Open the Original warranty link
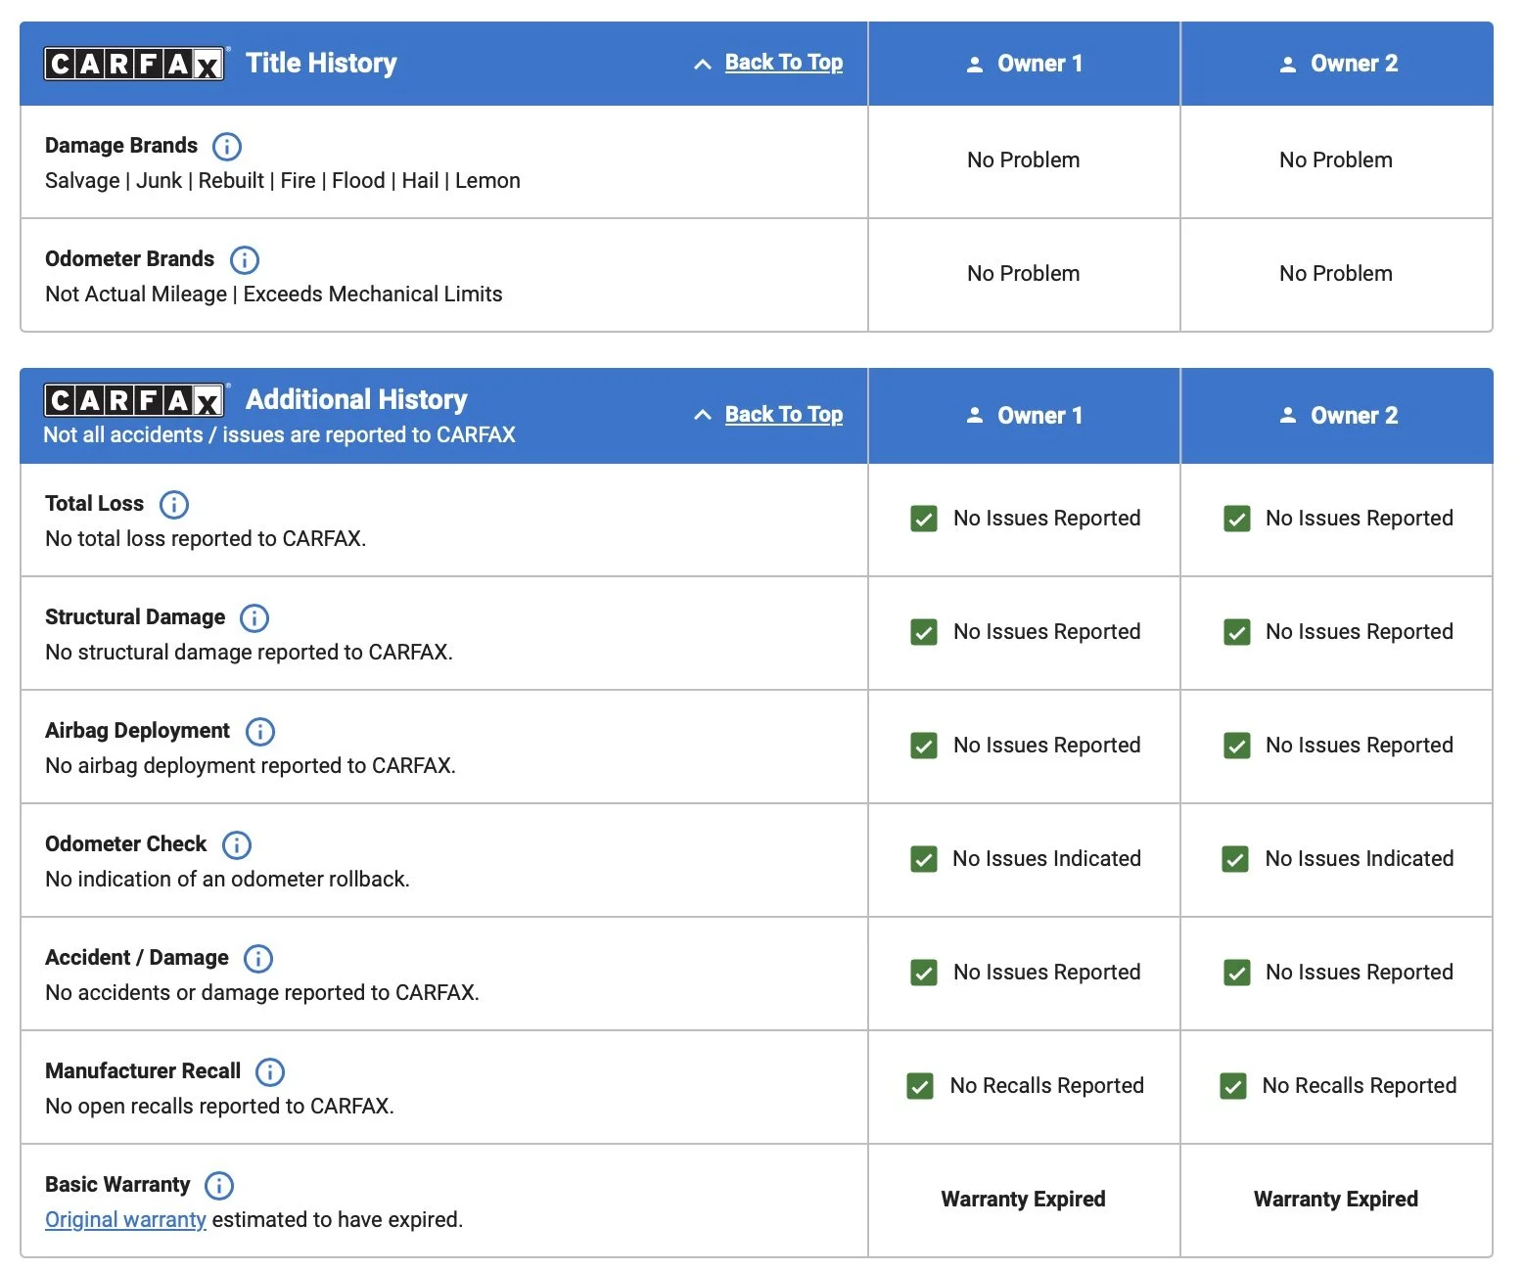1523x1270 pixels. (x=125, y=1220)
